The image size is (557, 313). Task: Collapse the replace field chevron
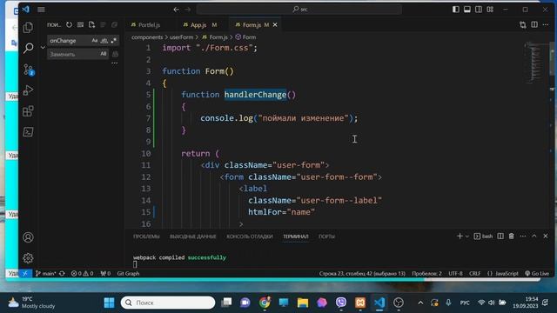pyautogui.click(x=43, y=47)
